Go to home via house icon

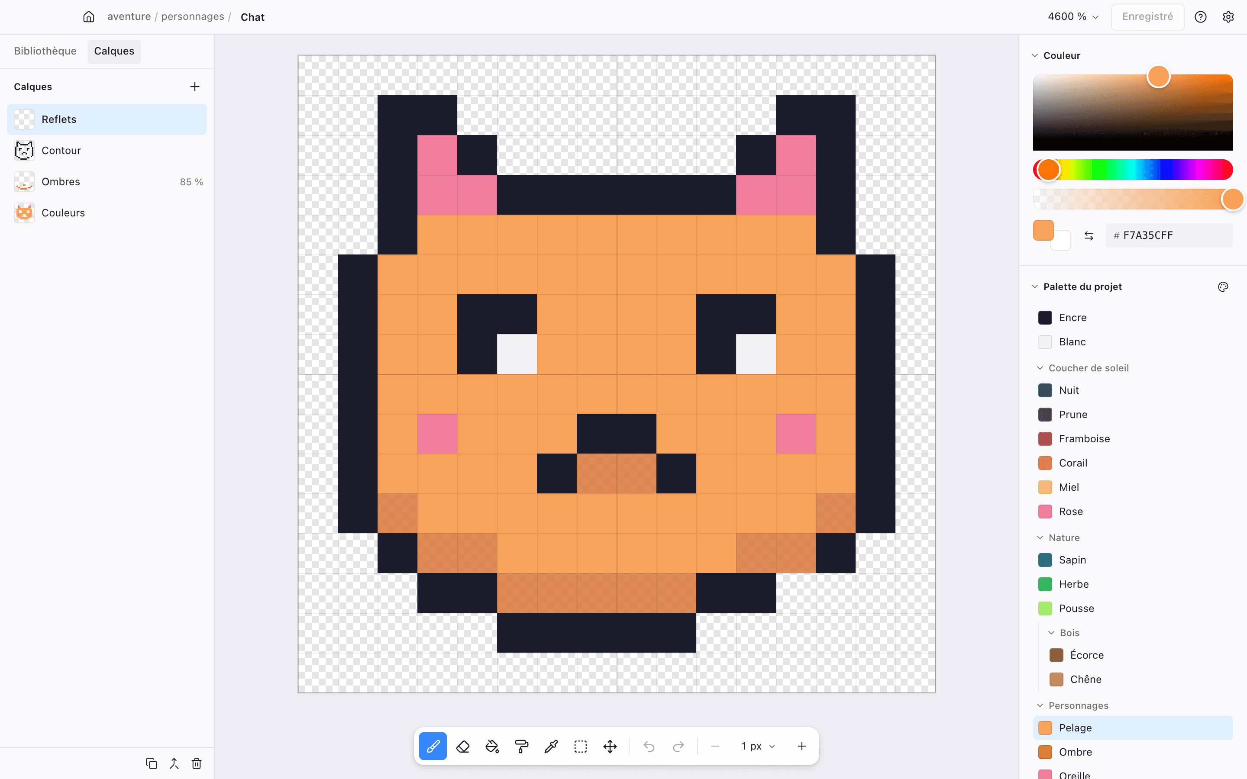(x=89, y=17)
